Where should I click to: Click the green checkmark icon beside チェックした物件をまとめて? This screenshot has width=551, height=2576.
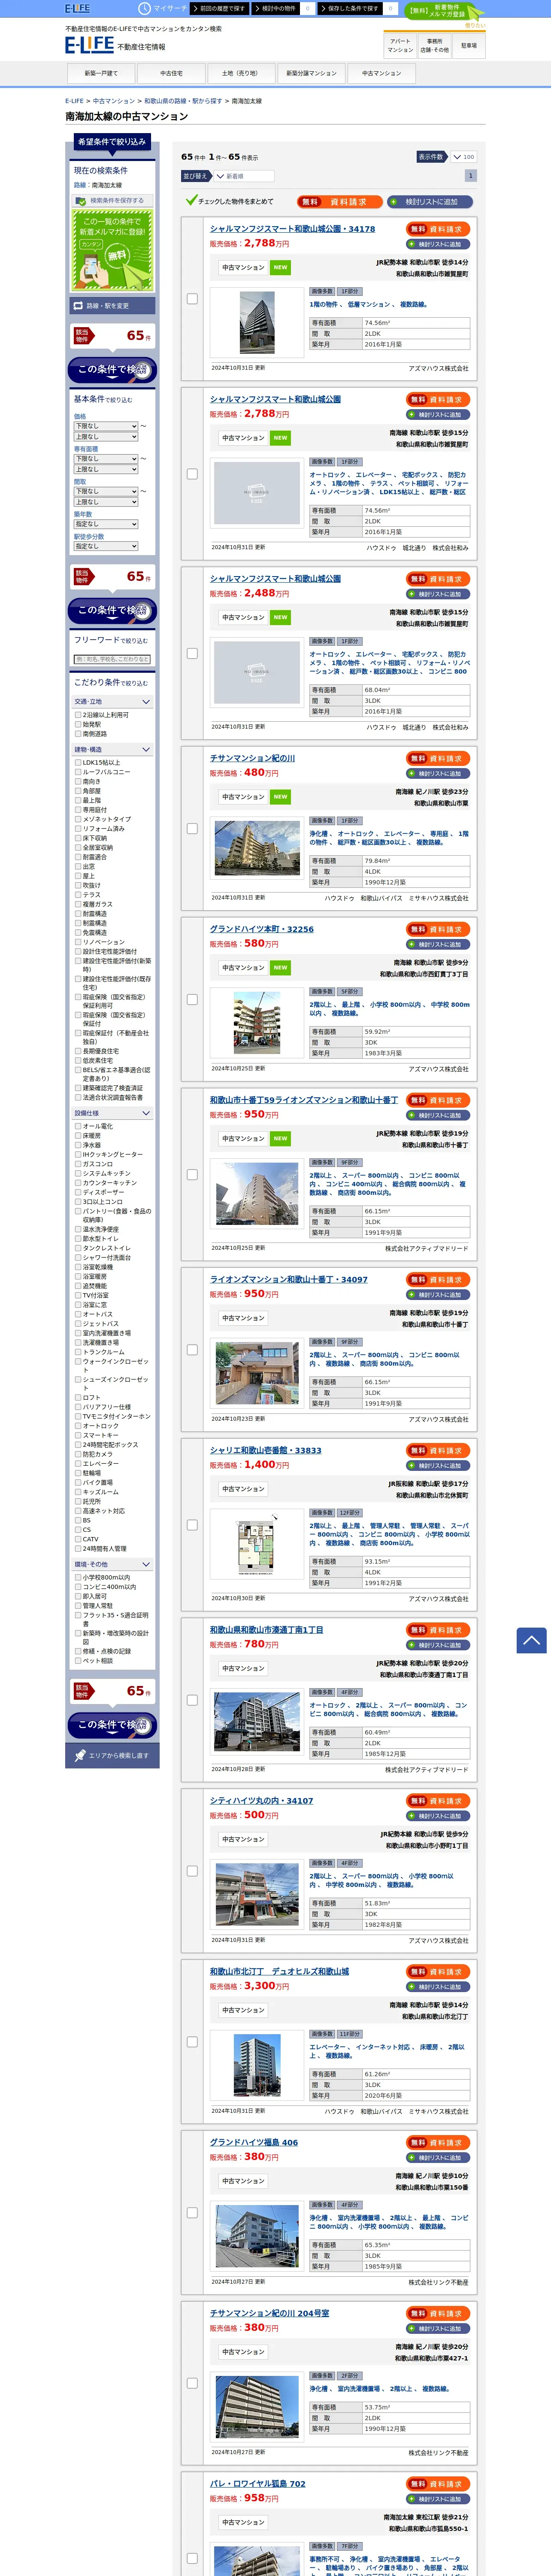[x=191, y=200]
